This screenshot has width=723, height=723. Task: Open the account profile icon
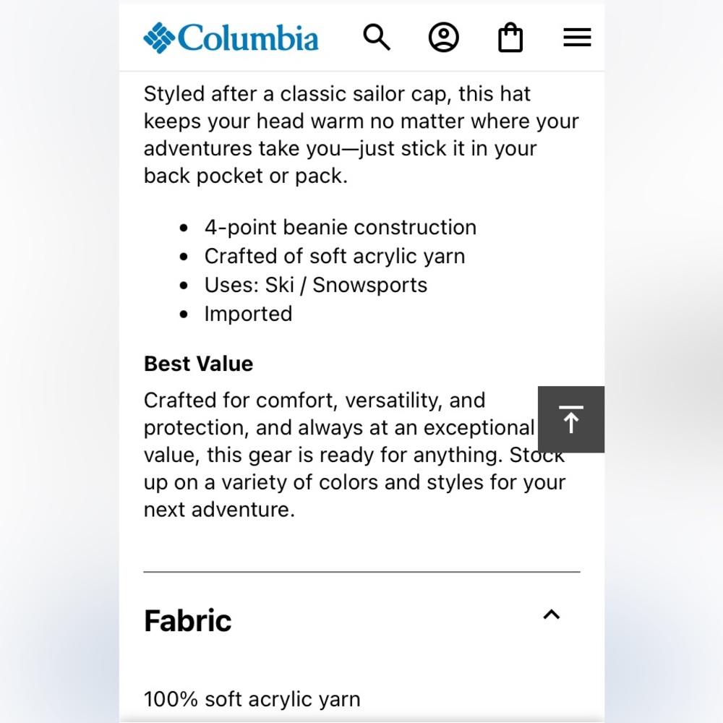[x=443, y=37]
